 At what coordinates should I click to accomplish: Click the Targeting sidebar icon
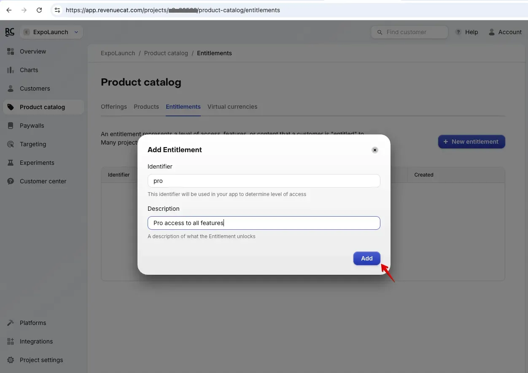coord(11,144)
